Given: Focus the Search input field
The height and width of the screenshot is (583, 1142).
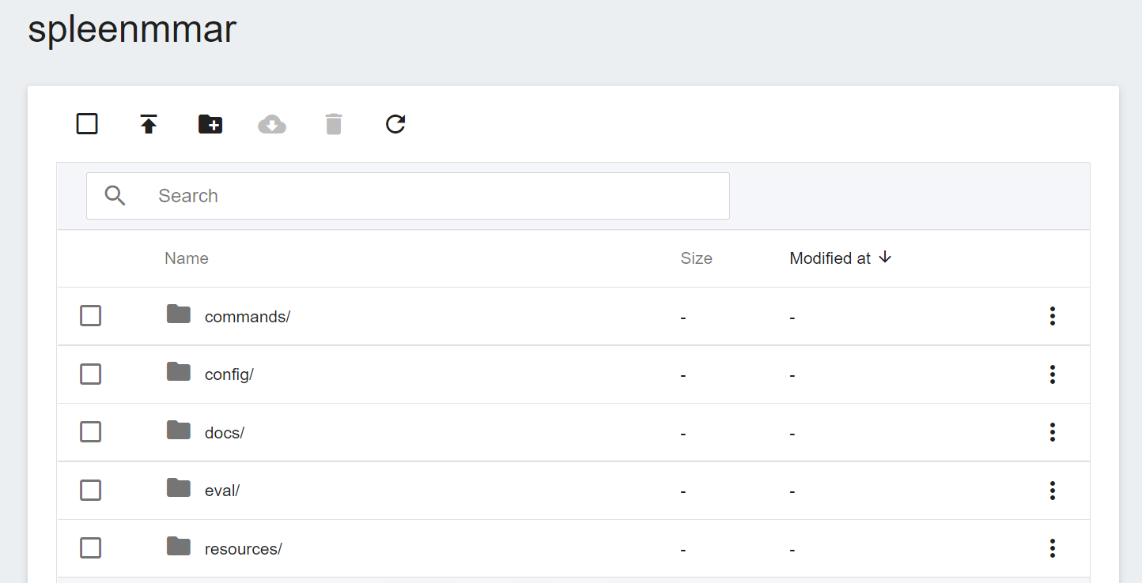Looking at the screenshot, I should pos(435,196).
